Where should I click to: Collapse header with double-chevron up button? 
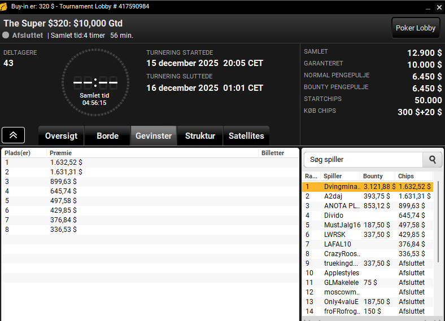14,135
